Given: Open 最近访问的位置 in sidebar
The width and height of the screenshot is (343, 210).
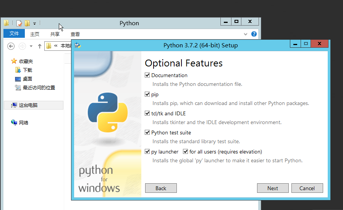Looking at the screenshot, I should 39,88.
